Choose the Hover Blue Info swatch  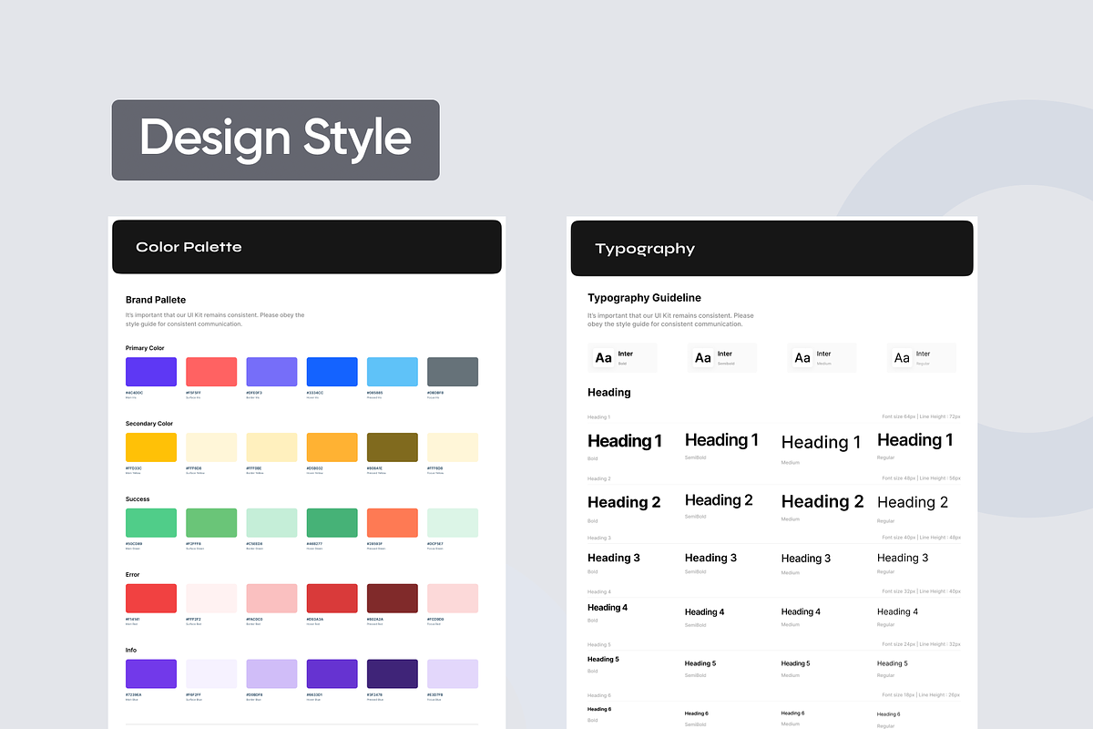[x=332, y=674]
